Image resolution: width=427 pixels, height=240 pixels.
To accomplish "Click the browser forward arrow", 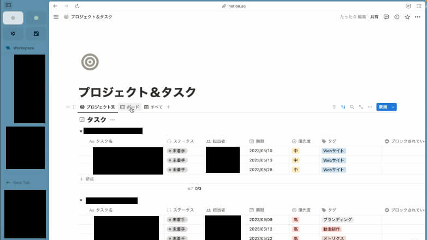I will click(x=66, y=6).
